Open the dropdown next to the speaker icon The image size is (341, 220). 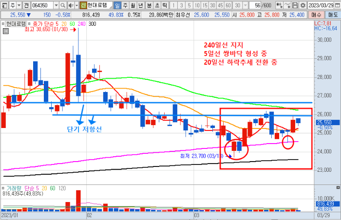tap(76, 5)
